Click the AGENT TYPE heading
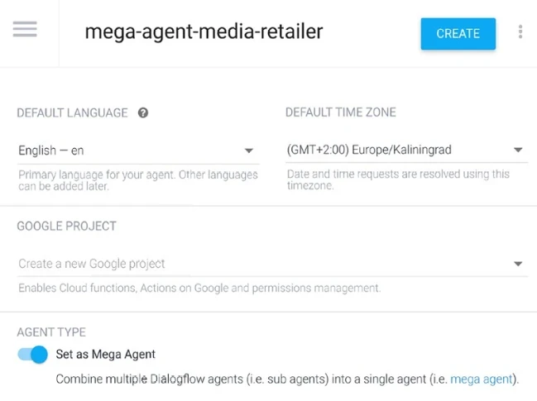This screenshot has height=401, width=537. (x=51, y=332)
